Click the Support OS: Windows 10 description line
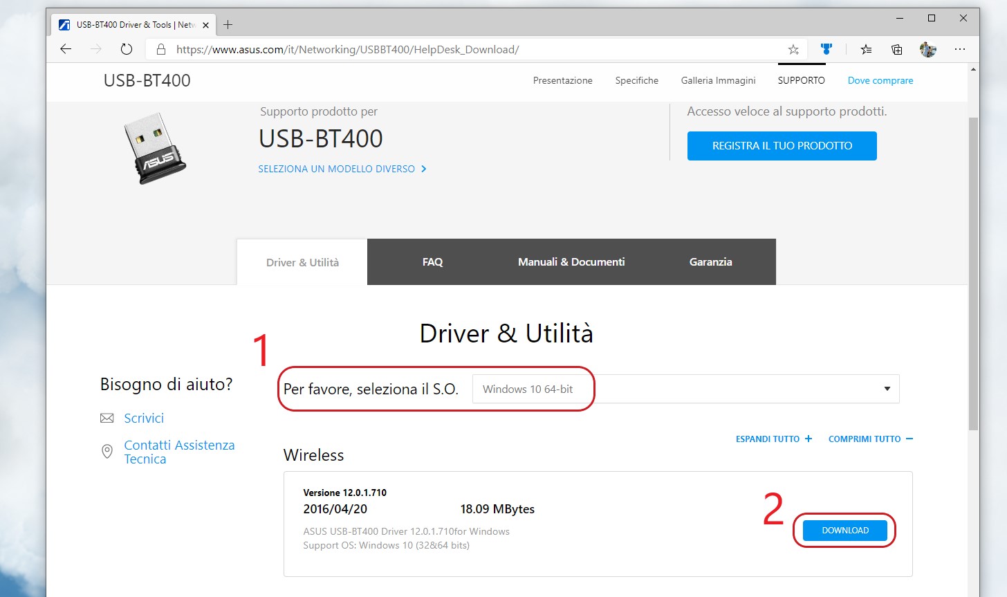Image resolution: width=1007 pixels, height=597 pixels. point(386,545)
